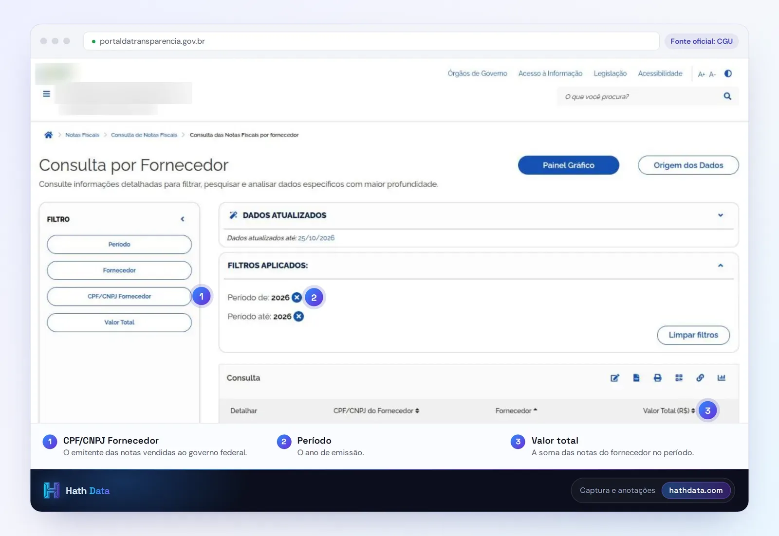Decrease font size with A-
Image resolution: width=779 pixels, height=536 pixels.
point(712,74)
